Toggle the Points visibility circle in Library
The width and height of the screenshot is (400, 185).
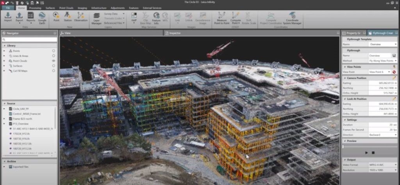point(54,51)
